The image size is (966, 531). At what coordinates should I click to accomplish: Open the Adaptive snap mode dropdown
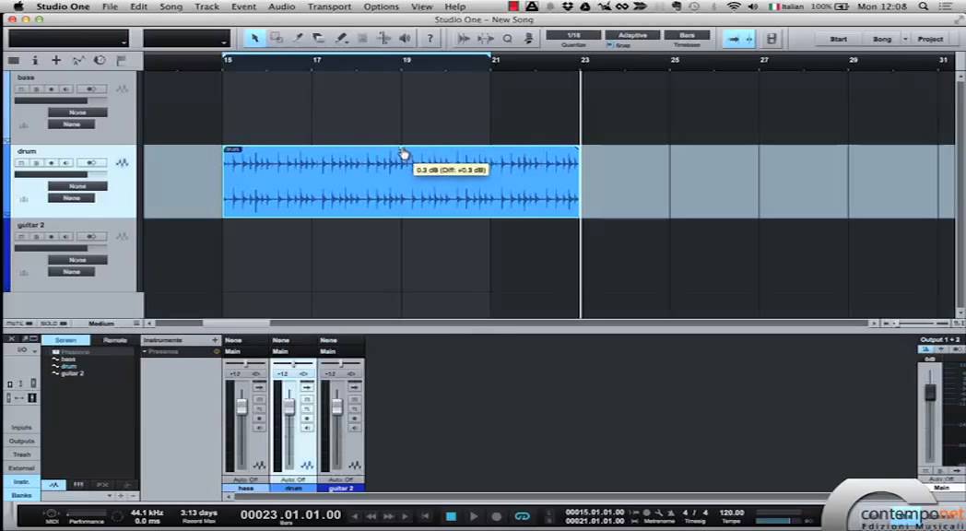coord(632,35)
